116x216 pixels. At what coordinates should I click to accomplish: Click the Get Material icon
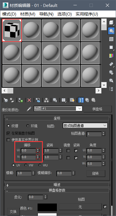click(x=6, y=100)
